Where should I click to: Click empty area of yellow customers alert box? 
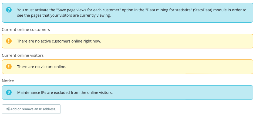point(176,41)
